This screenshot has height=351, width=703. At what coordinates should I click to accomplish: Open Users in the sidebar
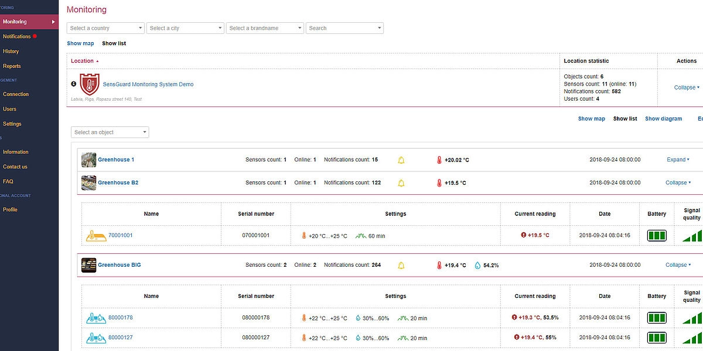(x=9, y=109)
